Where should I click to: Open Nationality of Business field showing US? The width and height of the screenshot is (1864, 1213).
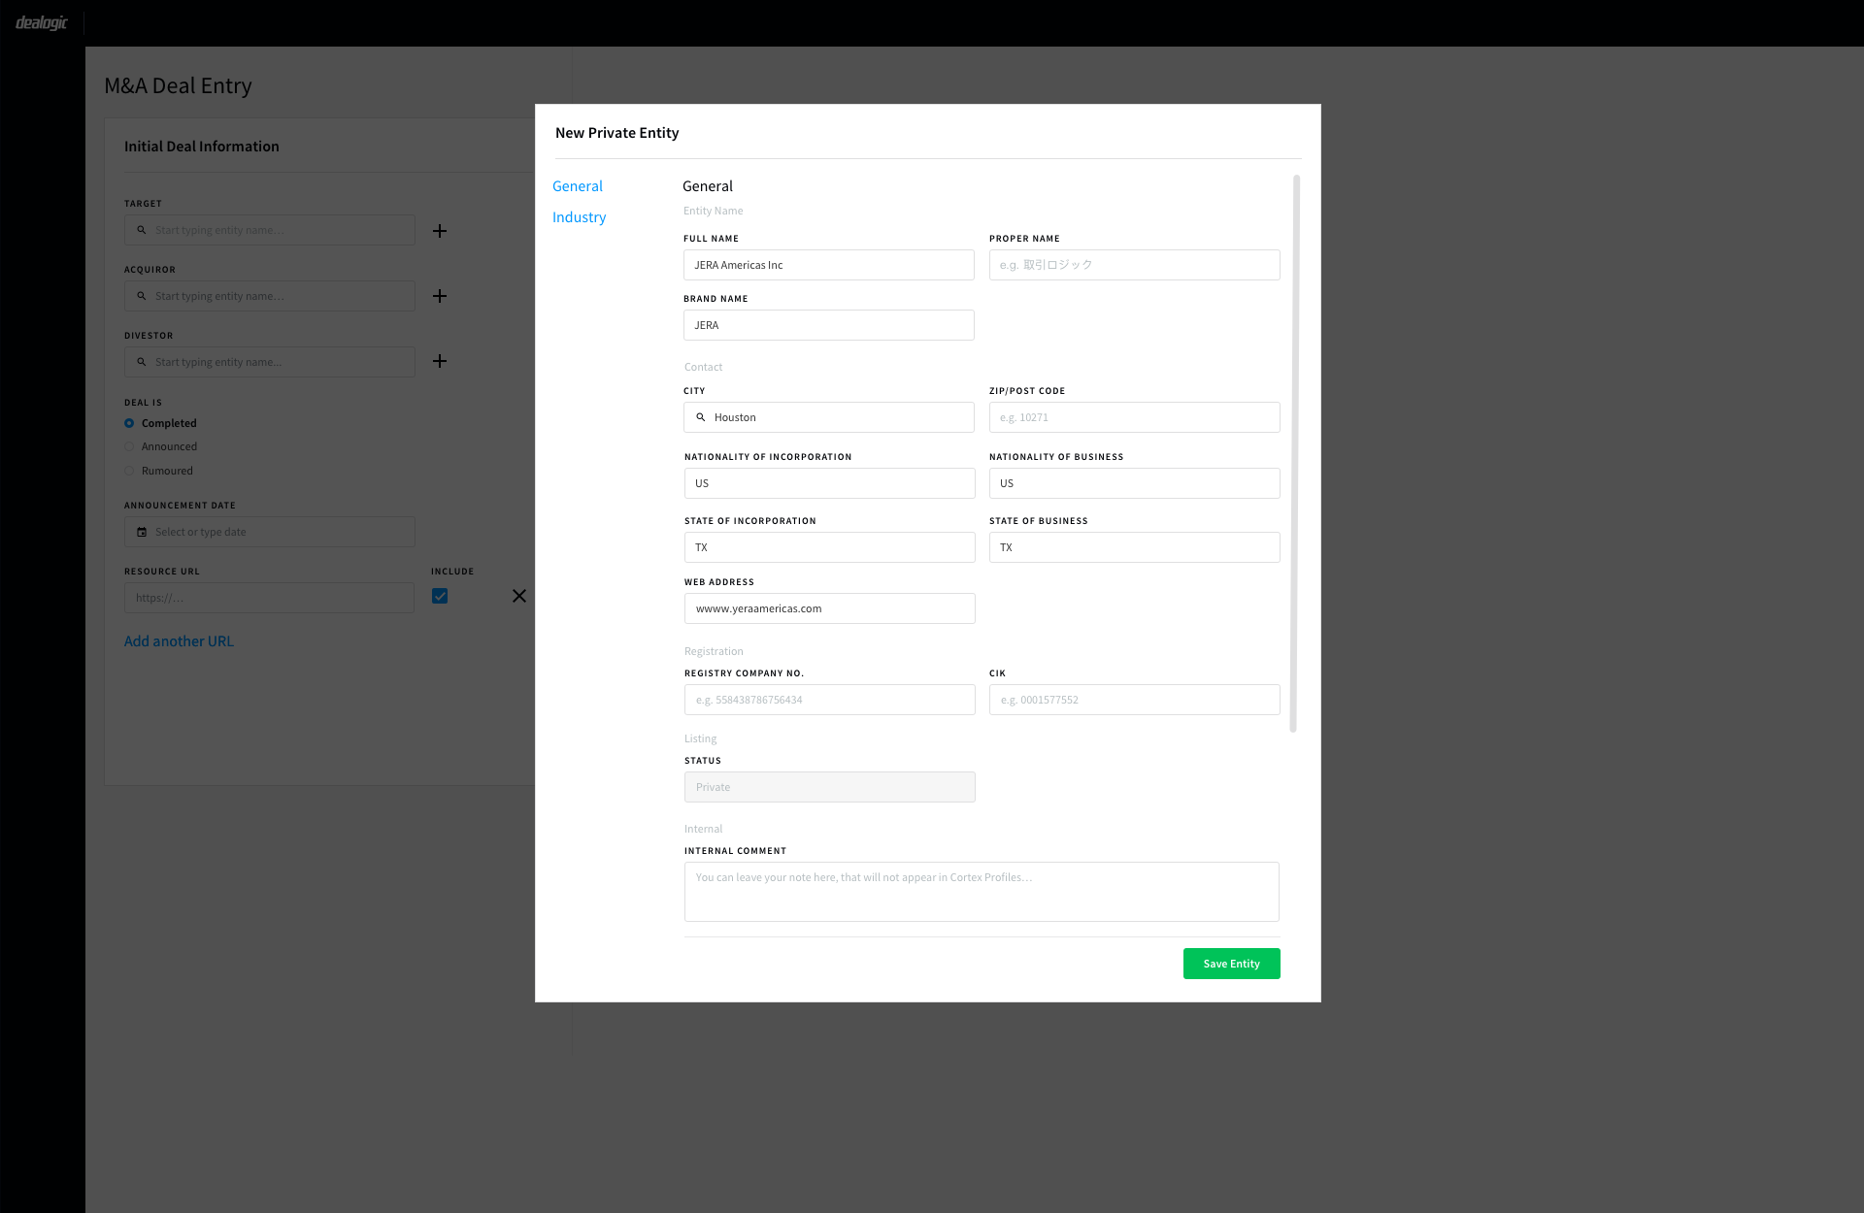tap(1134, 483)
